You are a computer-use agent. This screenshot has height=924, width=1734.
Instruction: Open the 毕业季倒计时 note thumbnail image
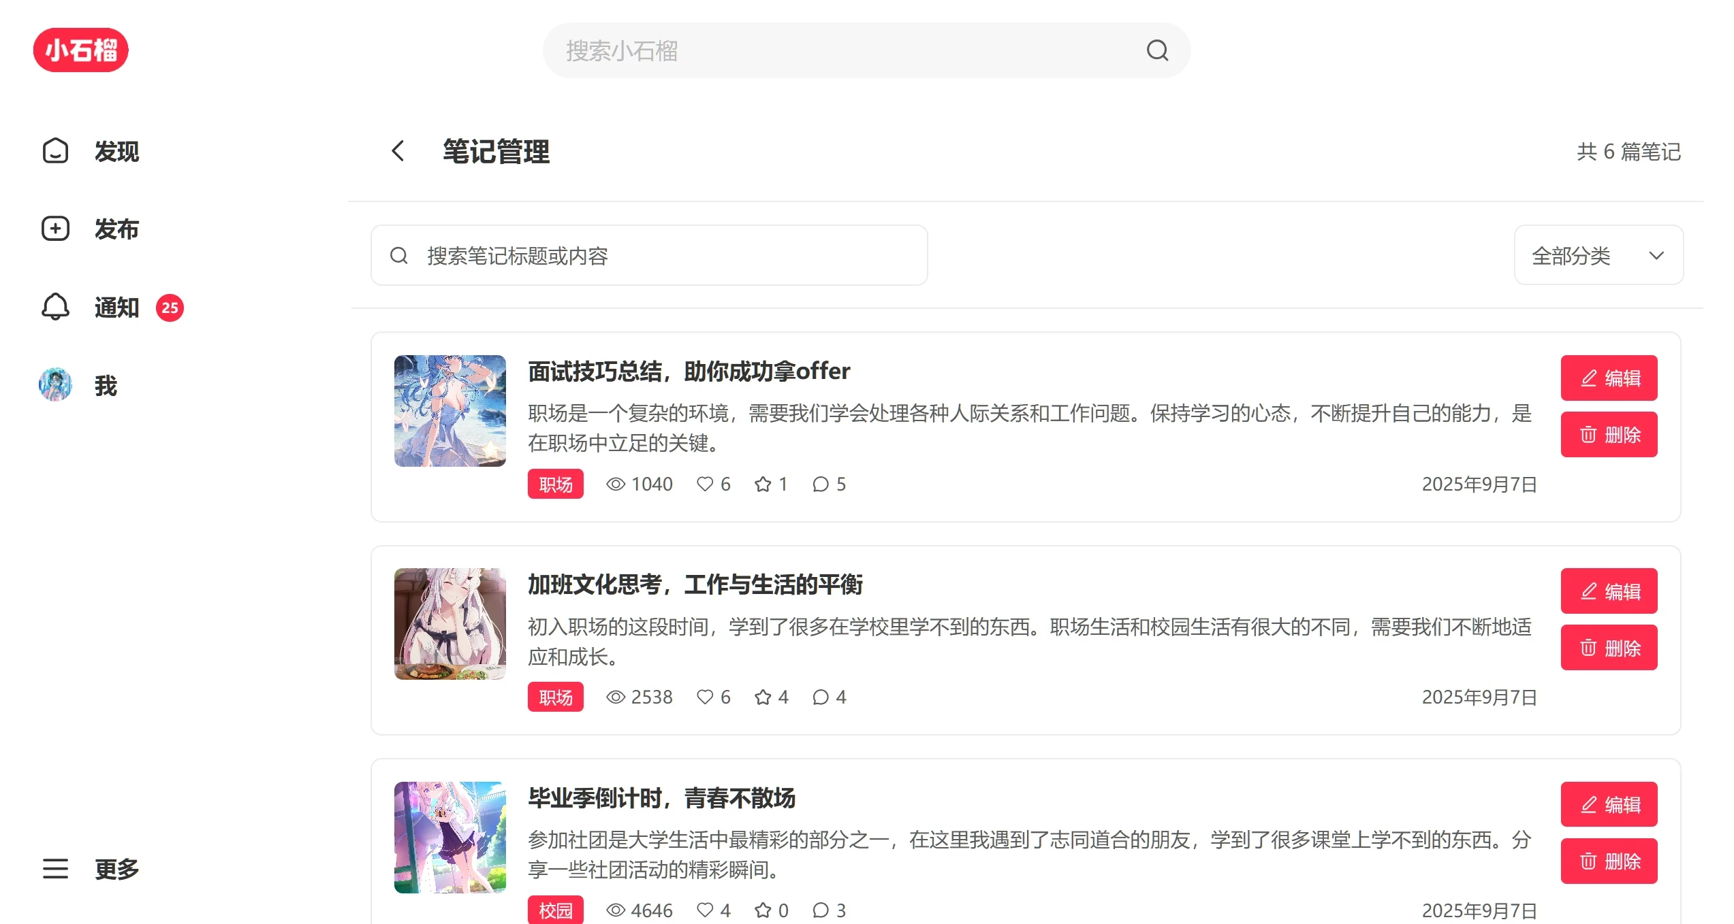(x=450, y=837)
